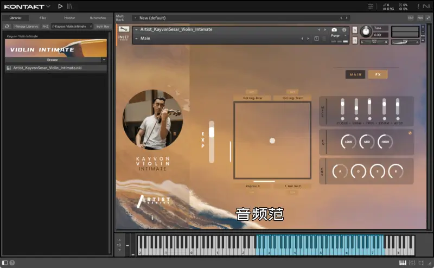Close the instrument with the X button
Screen dimensions: 434x268
pyautogui.click(x=423, y=27)
